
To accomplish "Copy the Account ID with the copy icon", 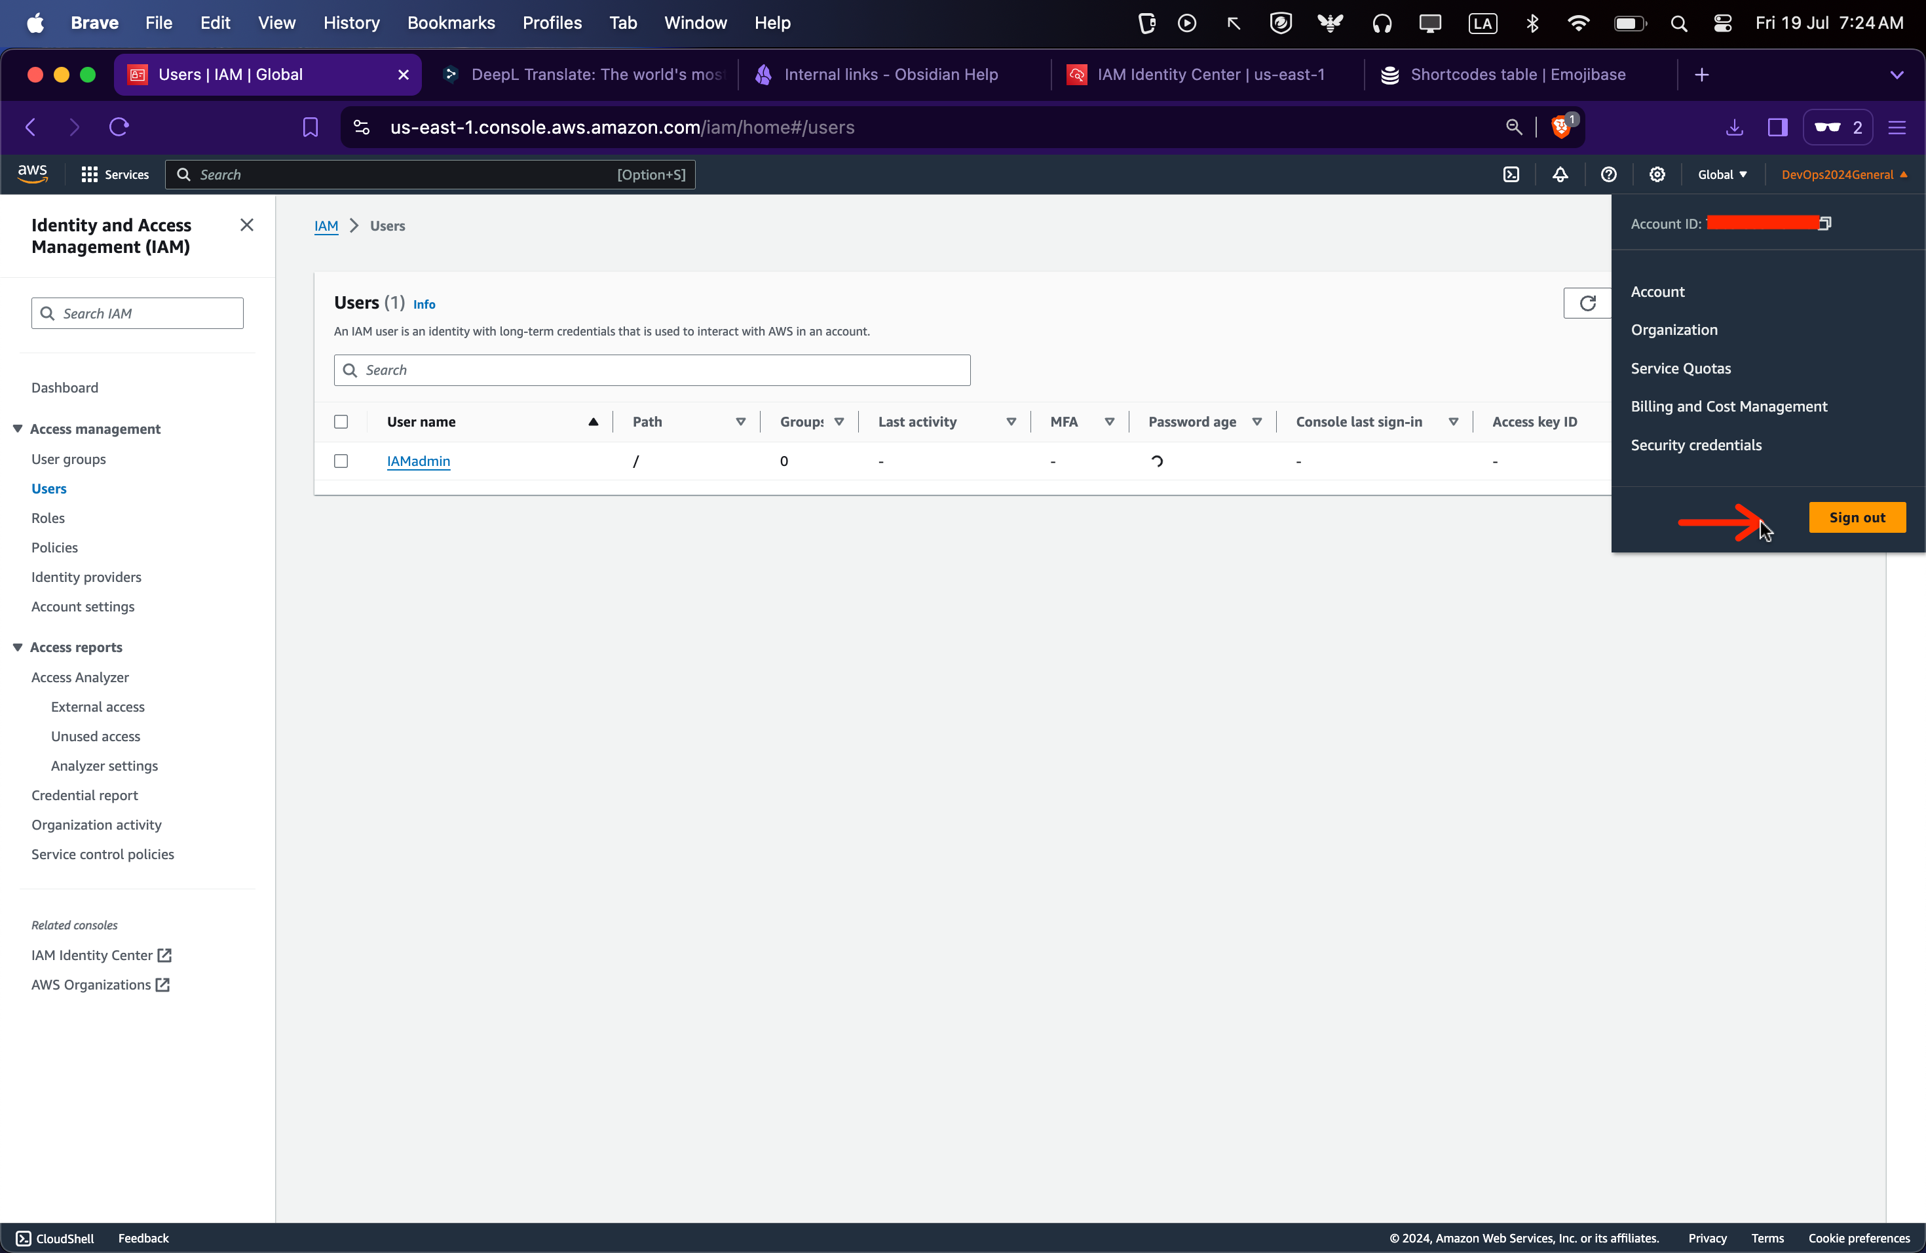I will (1824, 223).
